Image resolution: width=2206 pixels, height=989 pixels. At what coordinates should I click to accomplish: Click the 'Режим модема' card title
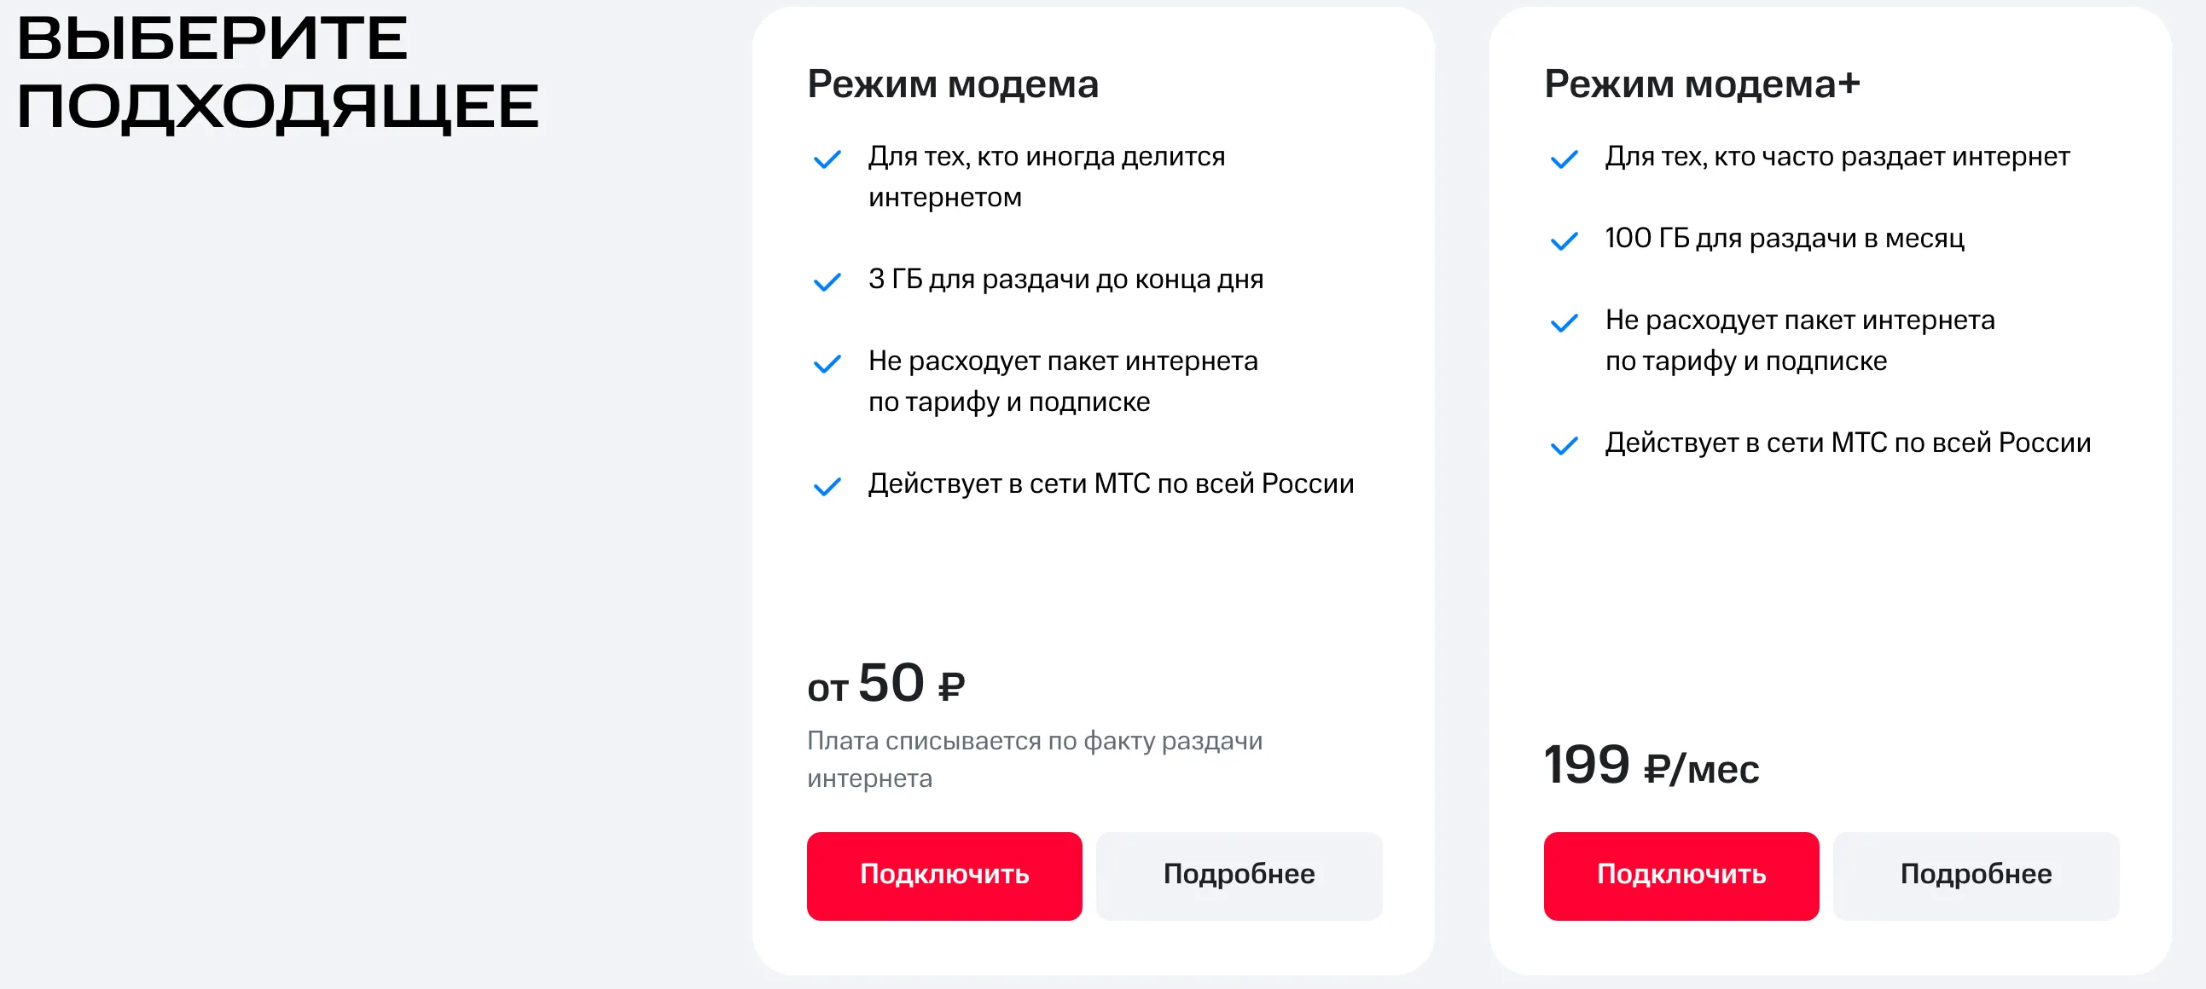[x=952, y=84]
